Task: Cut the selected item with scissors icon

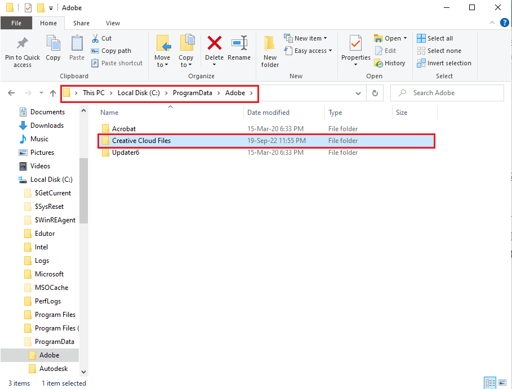Action: [101, 38]
